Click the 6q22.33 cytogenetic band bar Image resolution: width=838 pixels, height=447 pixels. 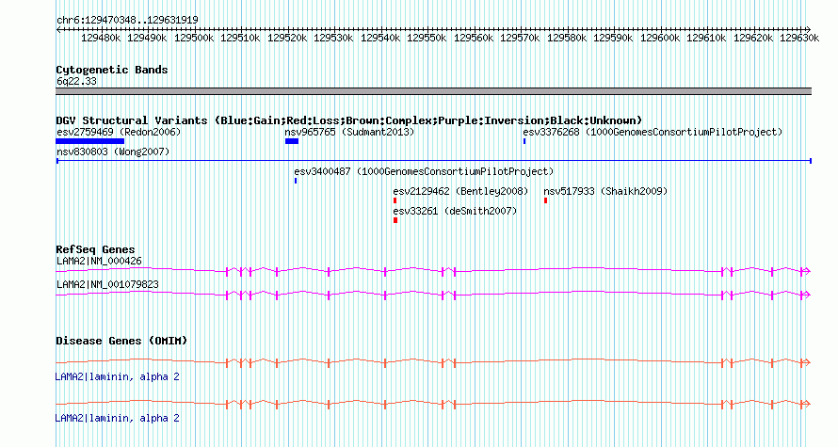(433, 91)
